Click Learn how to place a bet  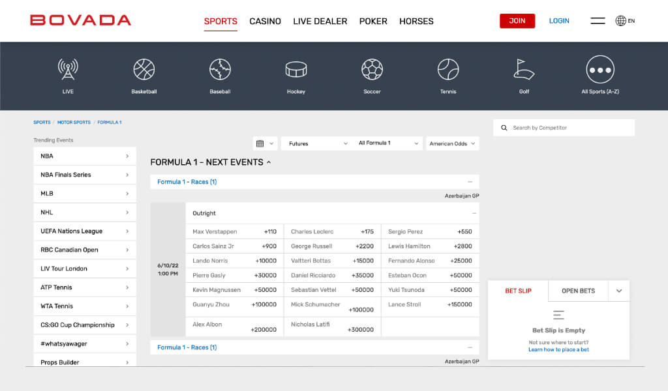tap(558, 350)
